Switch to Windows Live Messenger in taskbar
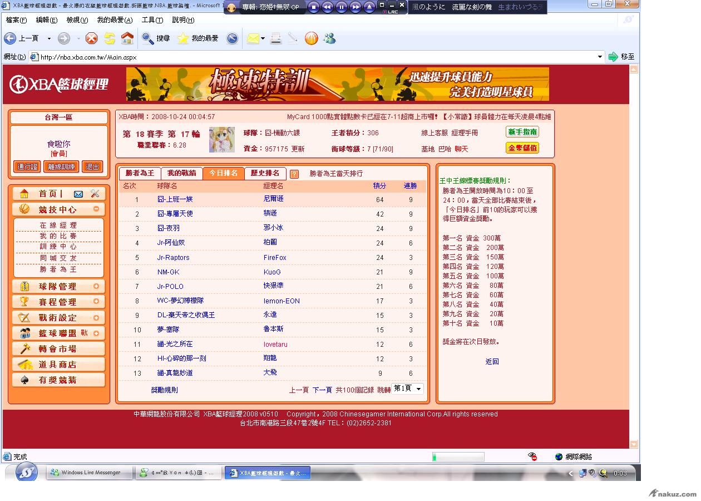This screenshot has width=701, height=501. click(90, 473)
